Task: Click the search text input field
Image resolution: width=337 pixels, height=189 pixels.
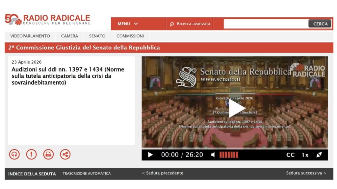Action: point(266,24)
